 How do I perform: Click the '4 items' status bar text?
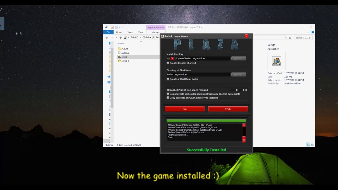109,145
